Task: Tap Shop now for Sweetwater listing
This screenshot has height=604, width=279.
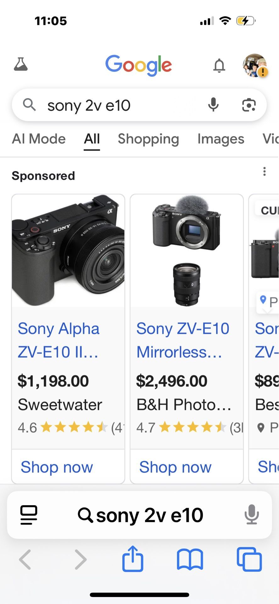Action: click(x=57, y=467)
